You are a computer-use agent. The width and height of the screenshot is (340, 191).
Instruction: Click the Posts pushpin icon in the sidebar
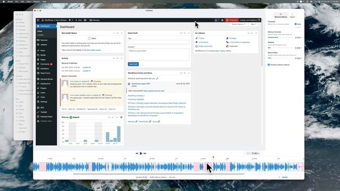38,50
